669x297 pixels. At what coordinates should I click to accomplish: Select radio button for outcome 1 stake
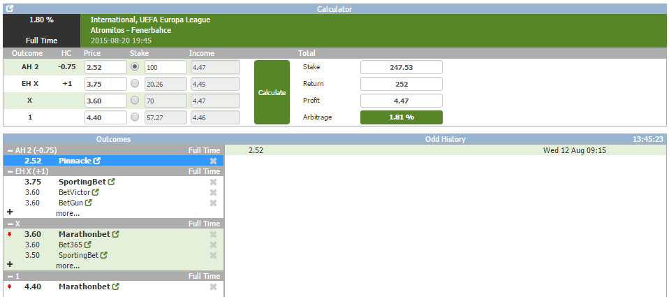(x=135, y=117)
